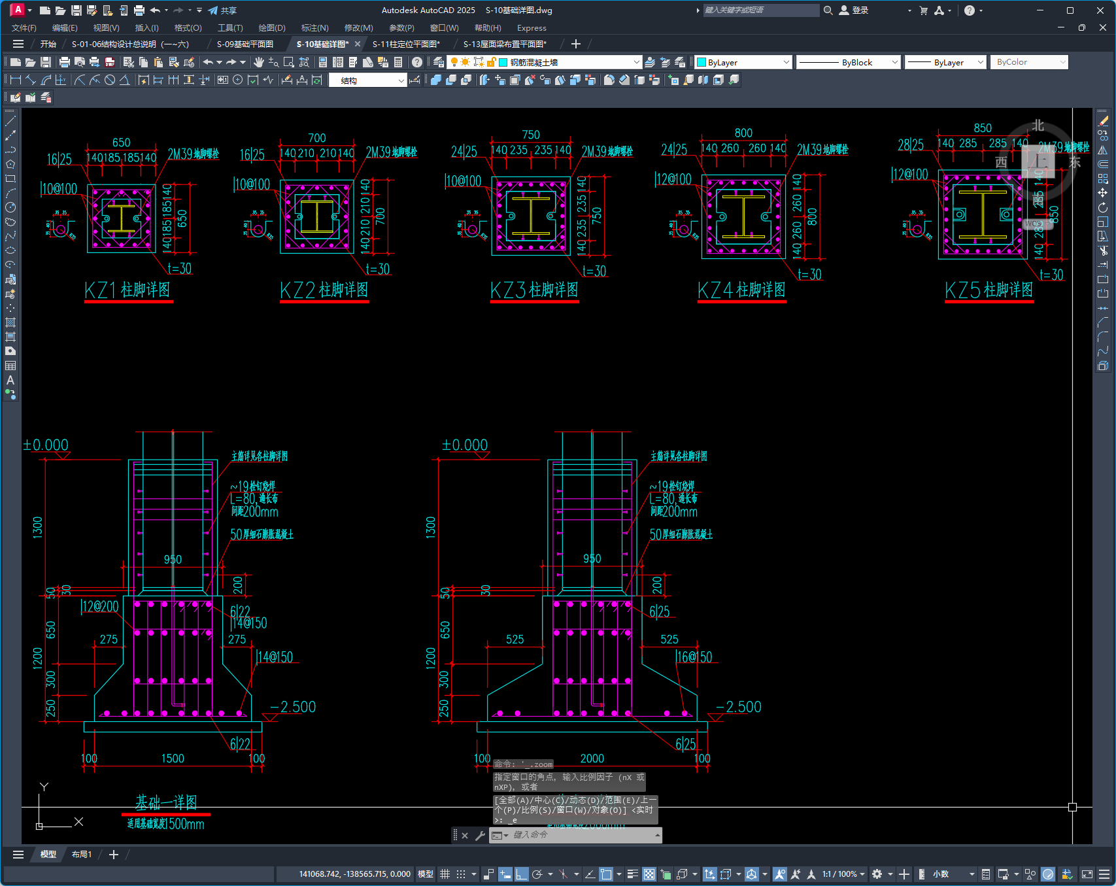
Task: Click the search magnifier icon
Action: pos(828,10)
